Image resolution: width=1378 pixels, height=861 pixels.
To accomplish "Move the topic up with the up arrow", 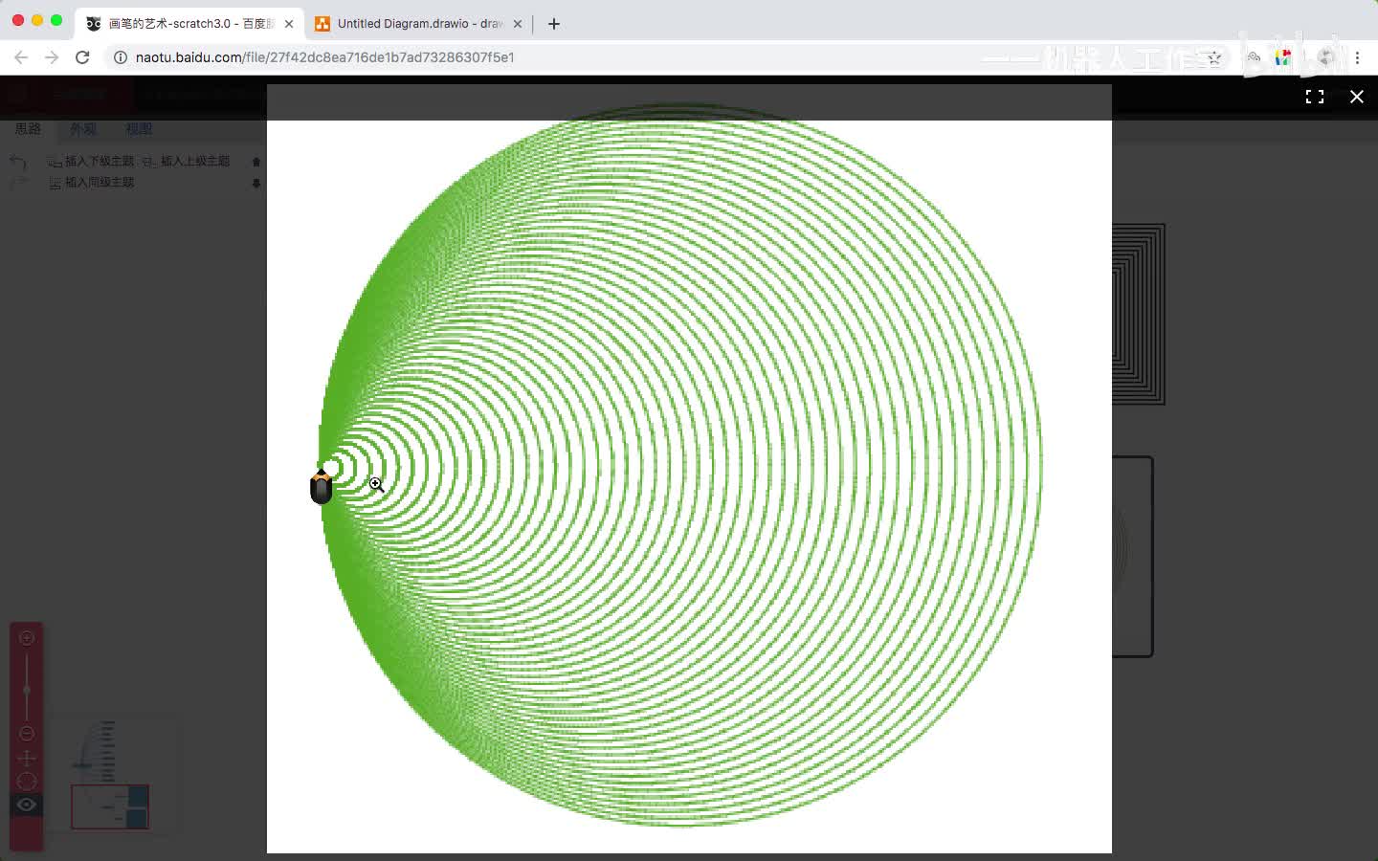I will [x=256, y=161].
